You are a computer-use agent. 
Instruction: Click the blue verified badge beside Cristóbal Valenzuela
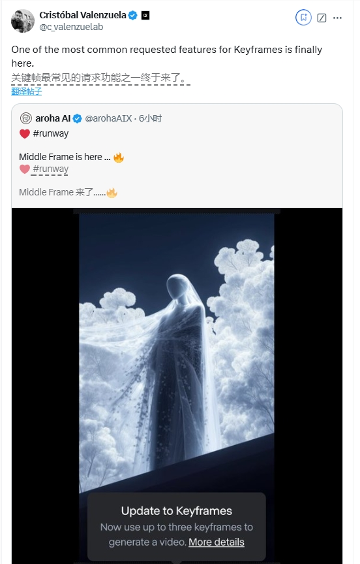[133, 15]
